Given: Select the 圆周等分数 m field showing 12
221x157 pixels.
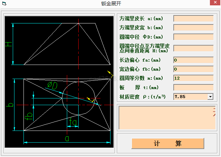Looking at the screenshot, I should [193, 78].
